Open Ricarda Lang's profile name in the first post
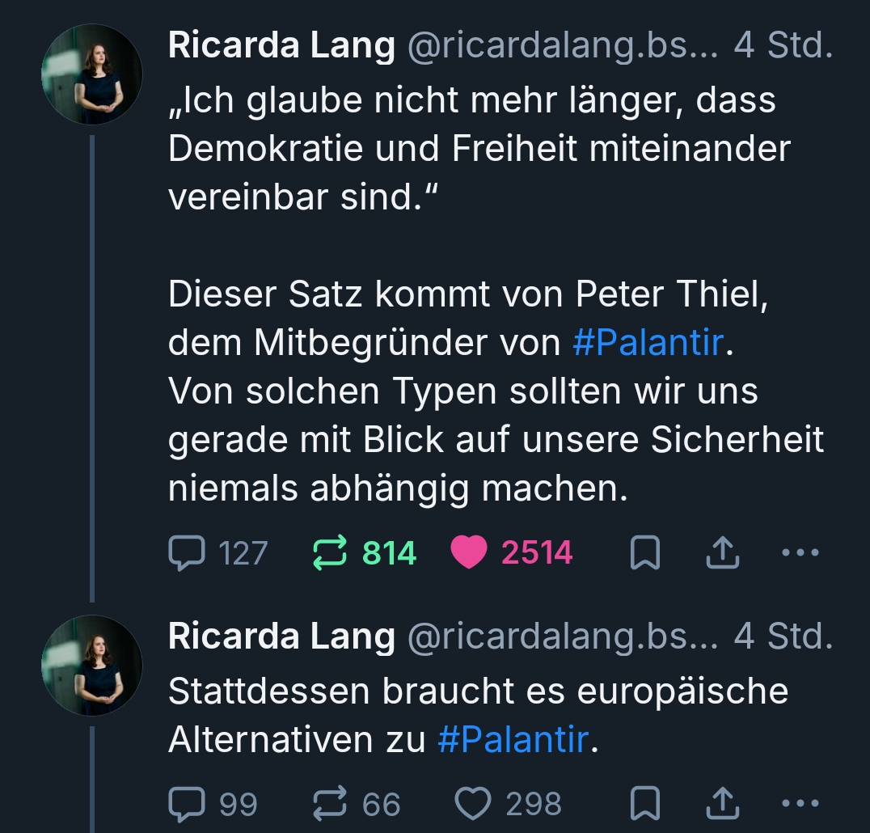The image size is (870, 833). pos(281,47)
